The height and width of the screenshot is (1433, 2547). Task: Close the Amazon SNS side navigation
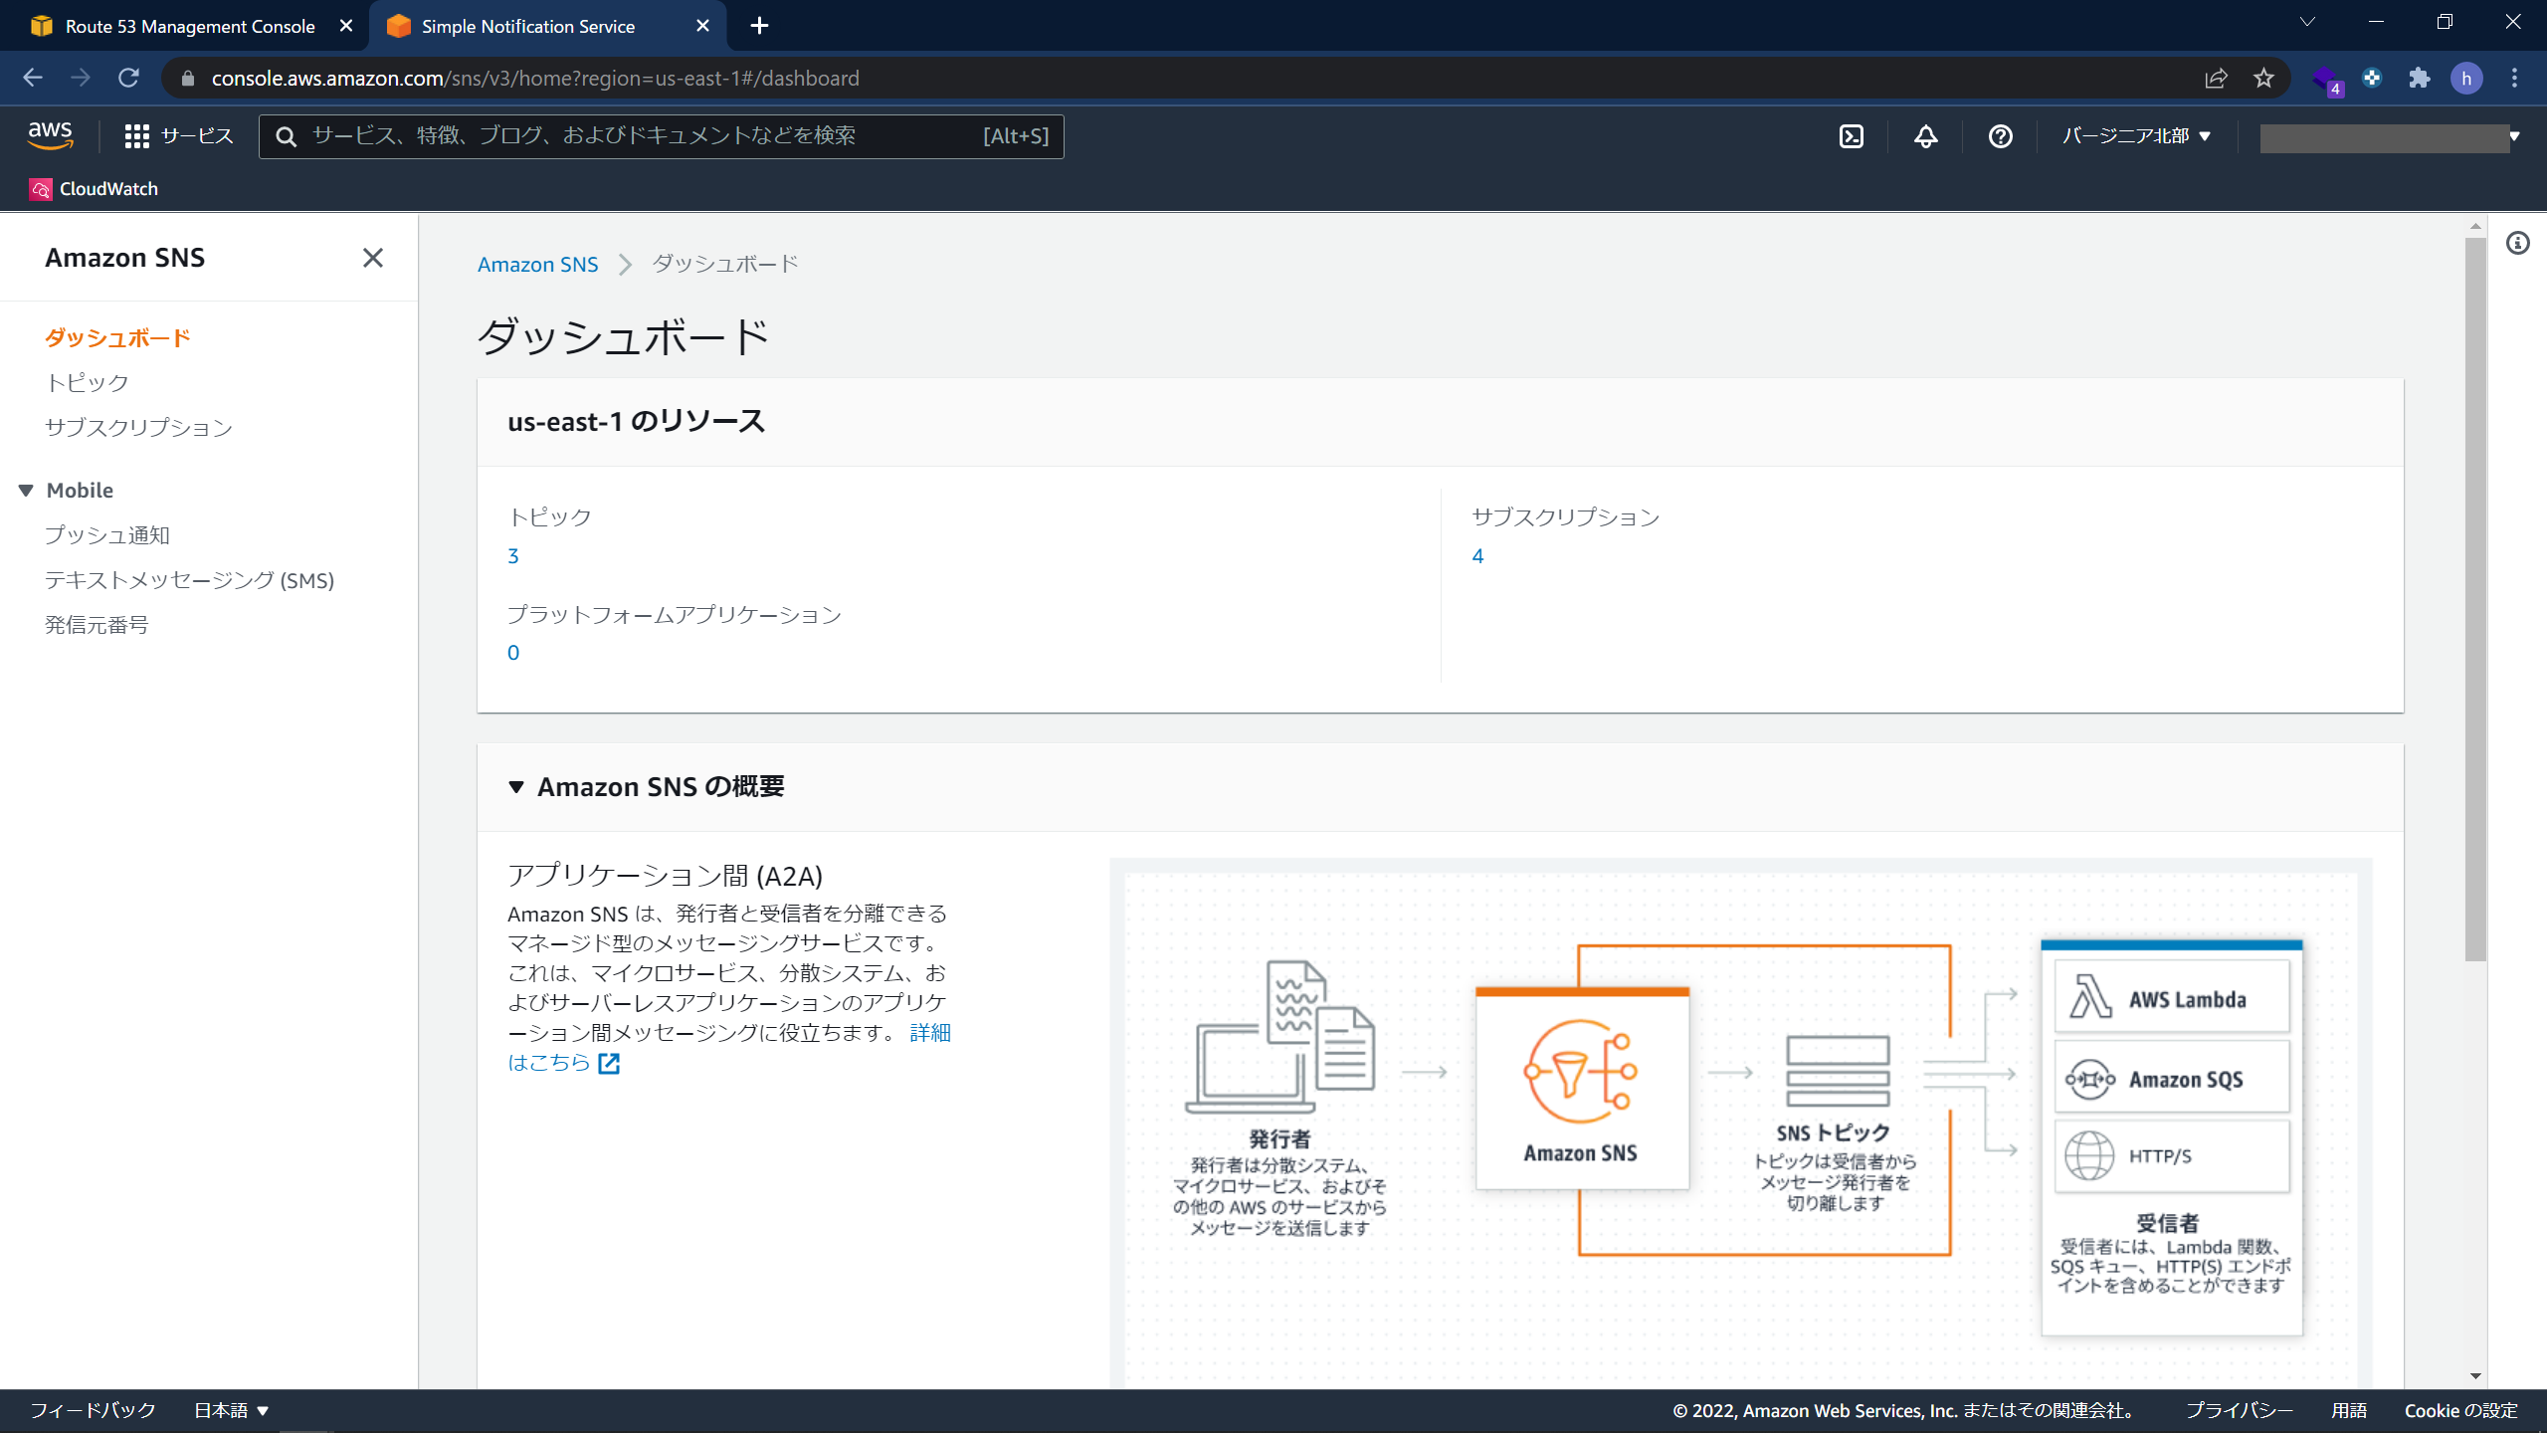click(x=373, y=258)
